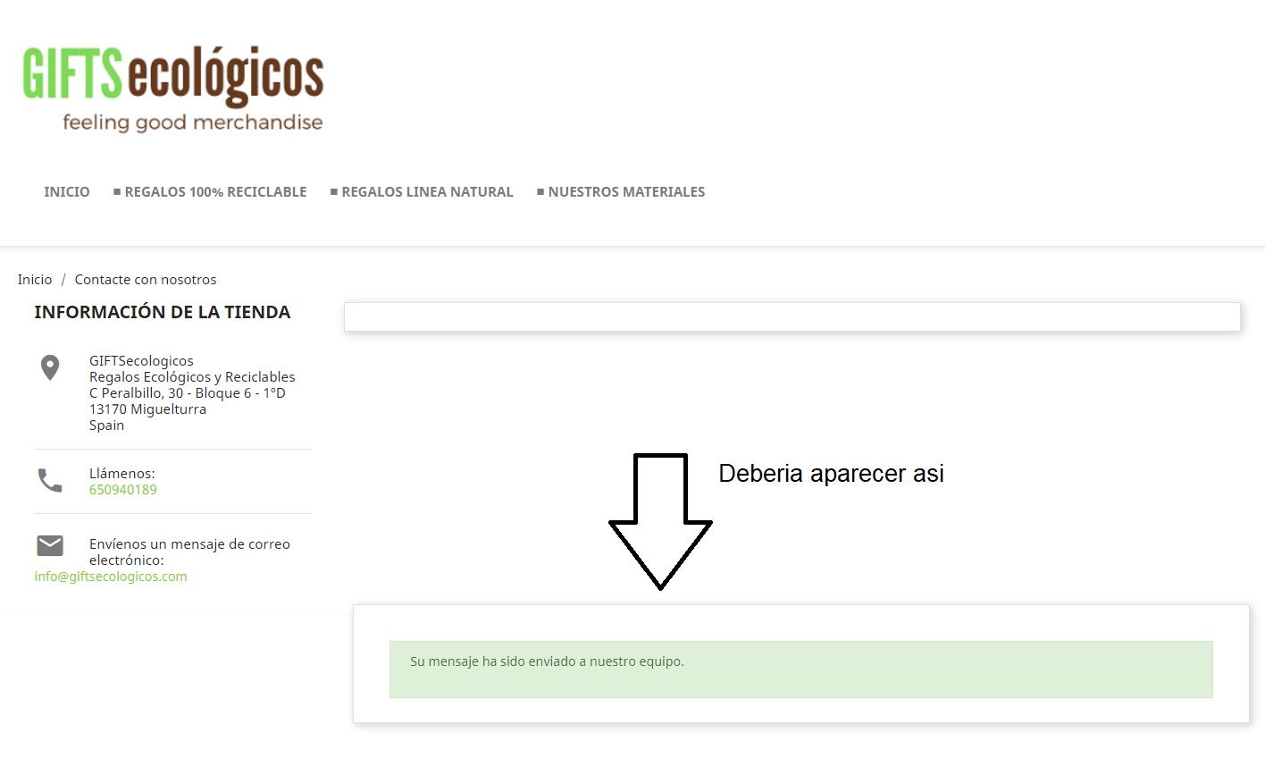The image size is (1265, 775).
Task: Open info@giftsecologicos.com email link
Action: point(111,577)
